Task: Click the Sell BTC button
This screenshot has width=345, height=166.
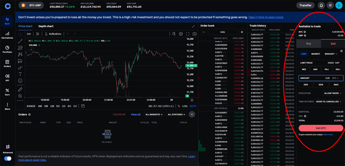Action: [x=321, y=128]
